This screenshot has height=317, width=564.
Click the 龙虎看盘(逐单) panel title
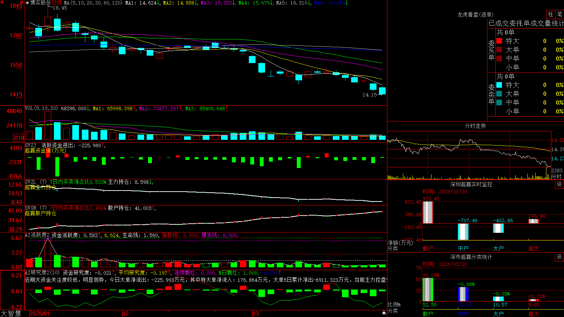click(x=476, y=14)
